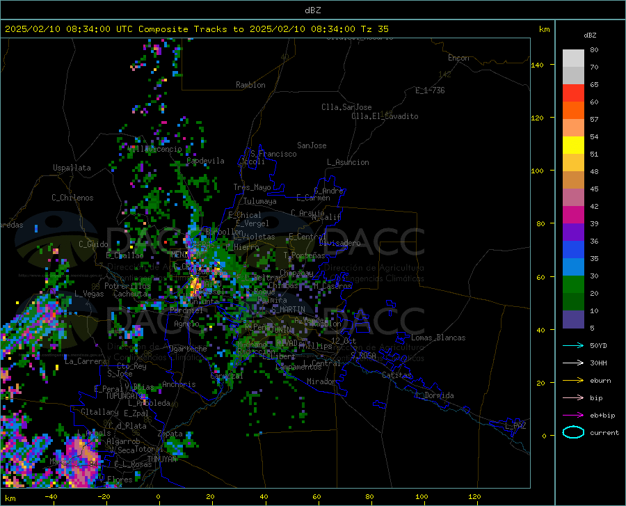Click the 'L_PAZ' map label
626x506 pixels.
click(515, 426)
